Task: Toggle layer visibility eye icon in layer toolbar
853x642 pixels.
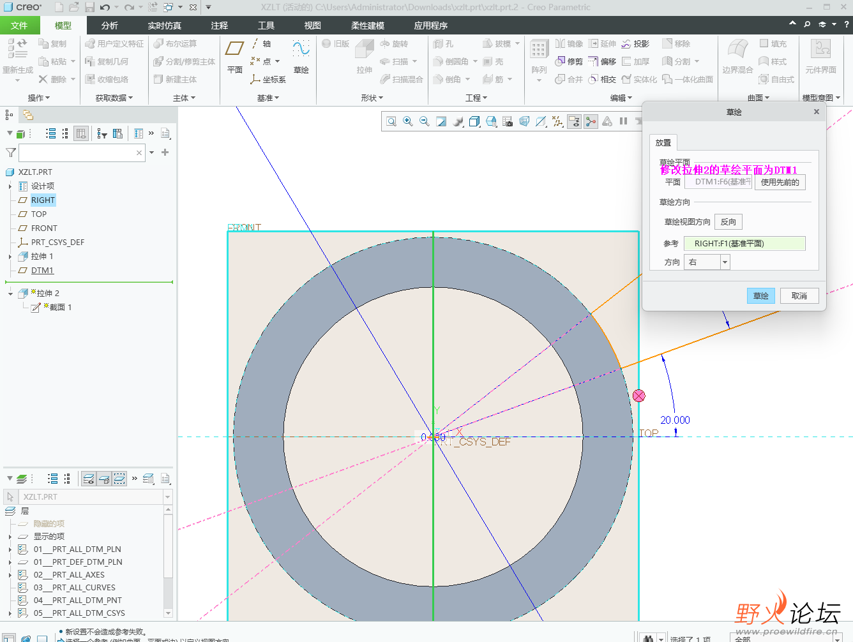Action: 89,479
